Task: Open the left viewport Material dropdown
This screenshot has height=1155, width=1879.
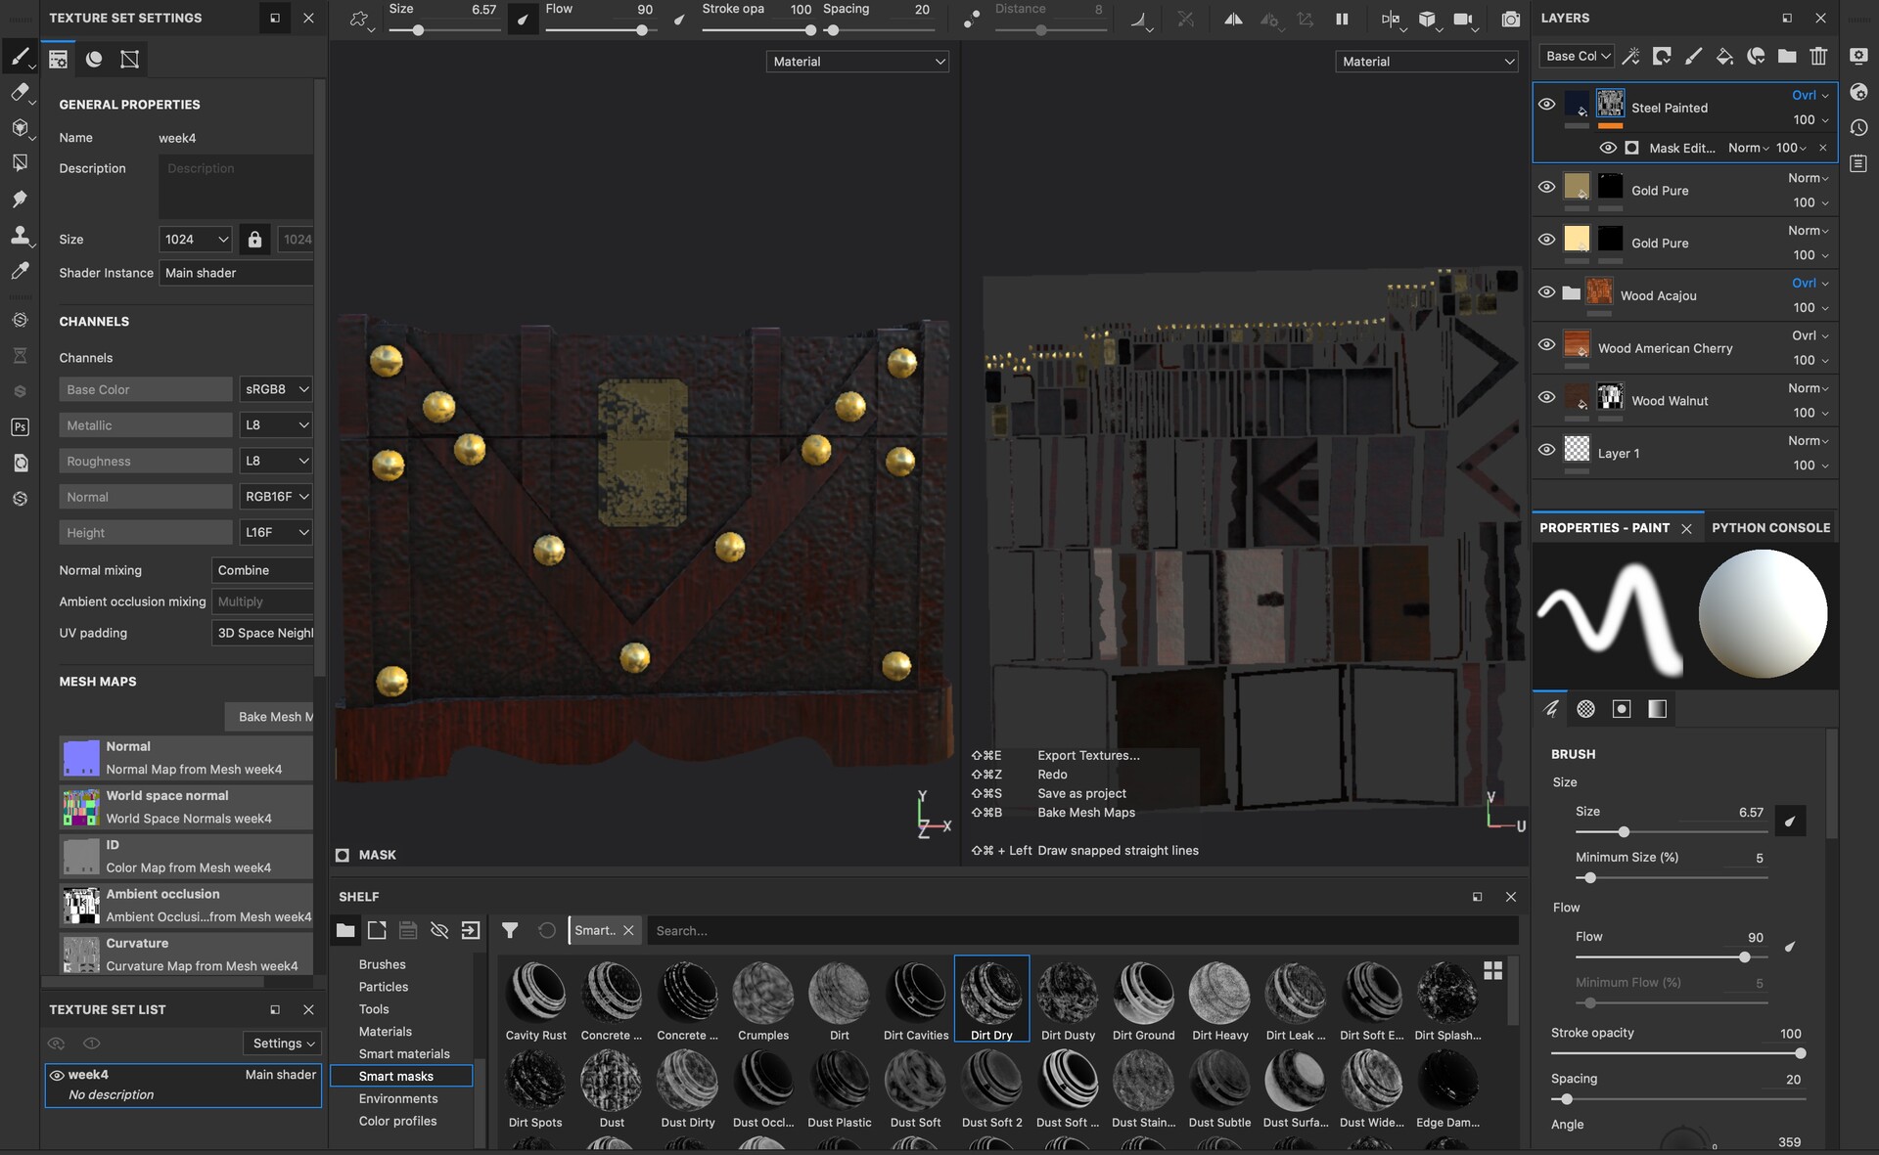Action: [857, 62]
